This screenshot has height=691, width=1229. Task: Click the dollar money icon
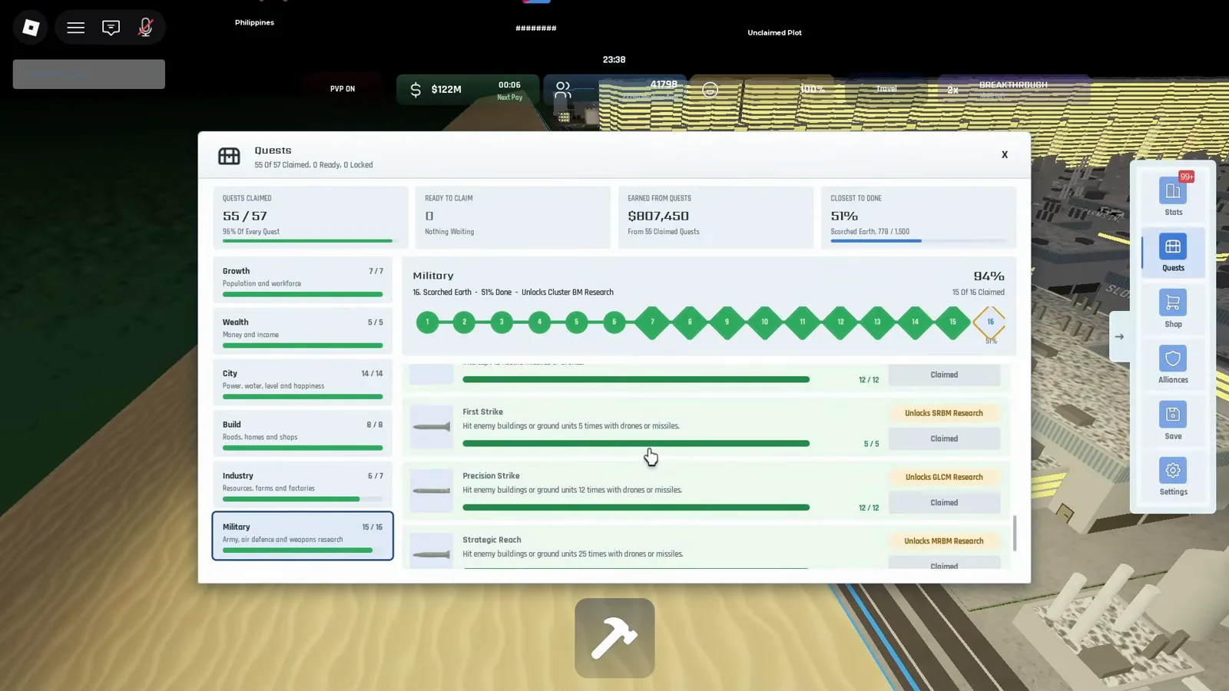click(x=416, y=90)
